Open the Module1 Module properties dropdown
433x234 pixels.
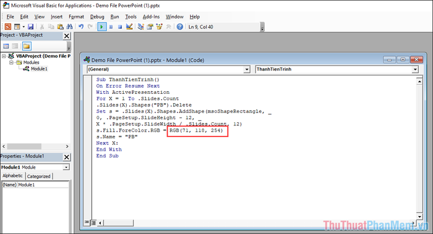66,167
